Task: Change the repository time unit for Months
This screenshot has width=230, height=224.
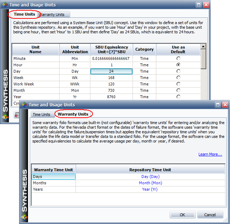Action: pos(150,183)
